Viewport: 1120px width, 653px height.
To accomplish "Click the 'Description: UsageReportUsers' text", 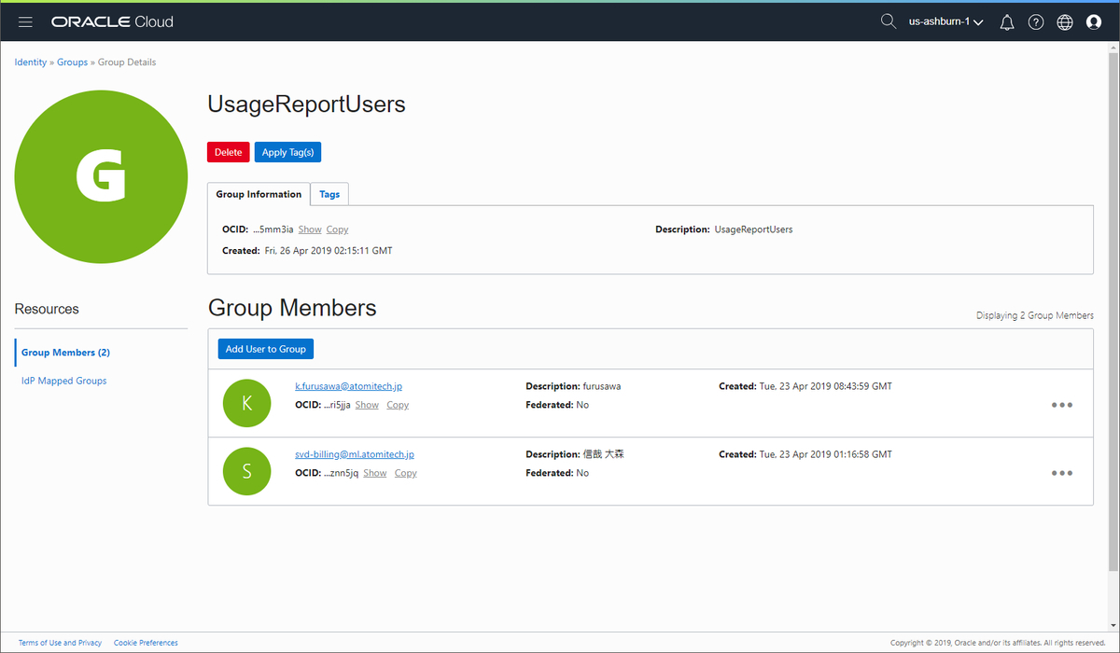I will pyautogui.click(x=723, y=229).
